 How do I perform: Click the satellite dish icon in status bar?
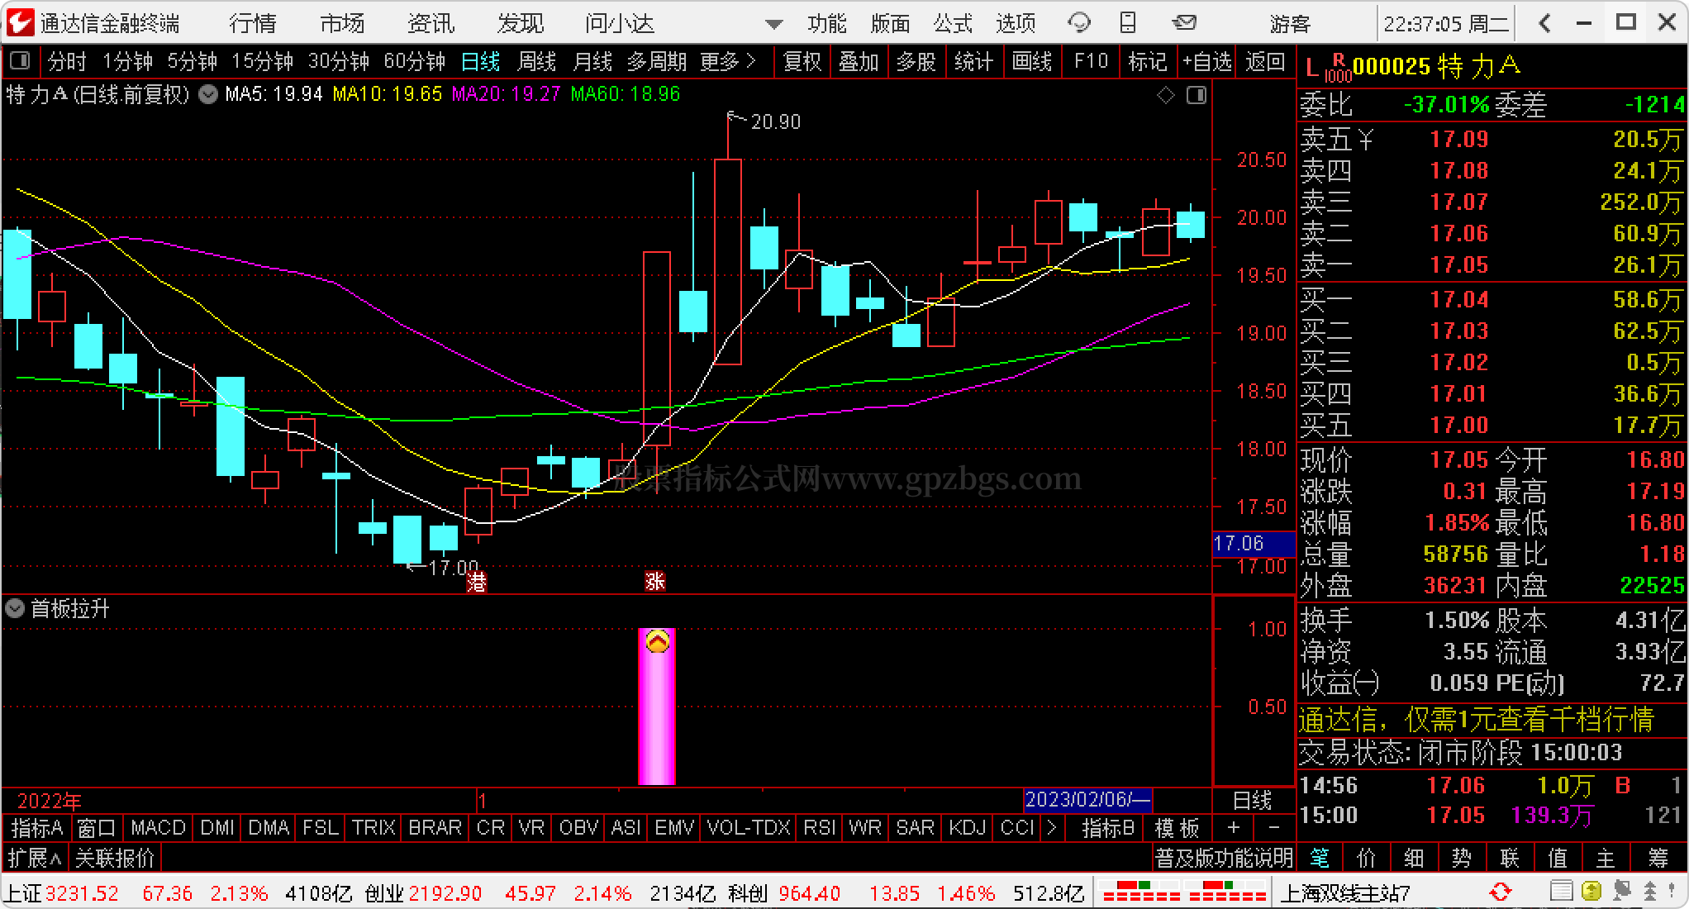(1621, 892)
